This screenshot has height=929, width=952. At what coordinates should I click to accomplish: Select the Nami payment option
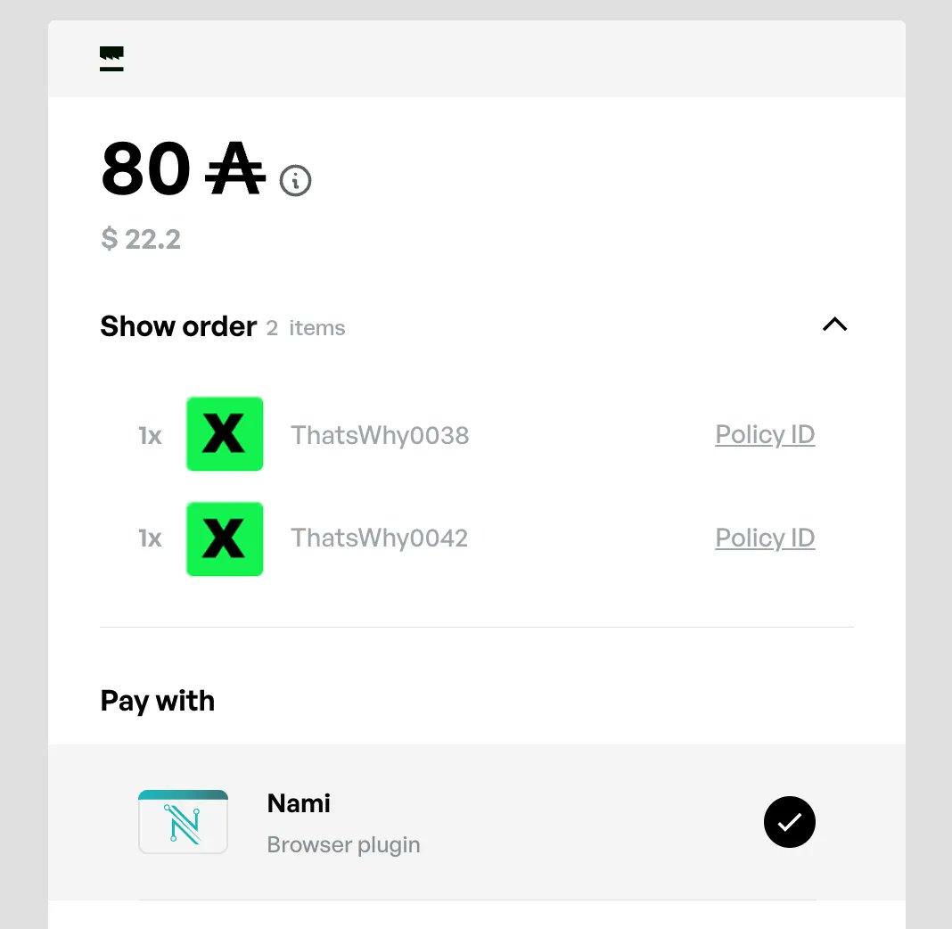477,822
